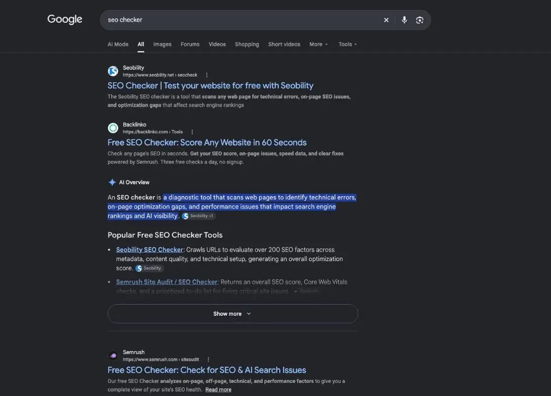Open the Forums tab

click(x=190, y=44)
